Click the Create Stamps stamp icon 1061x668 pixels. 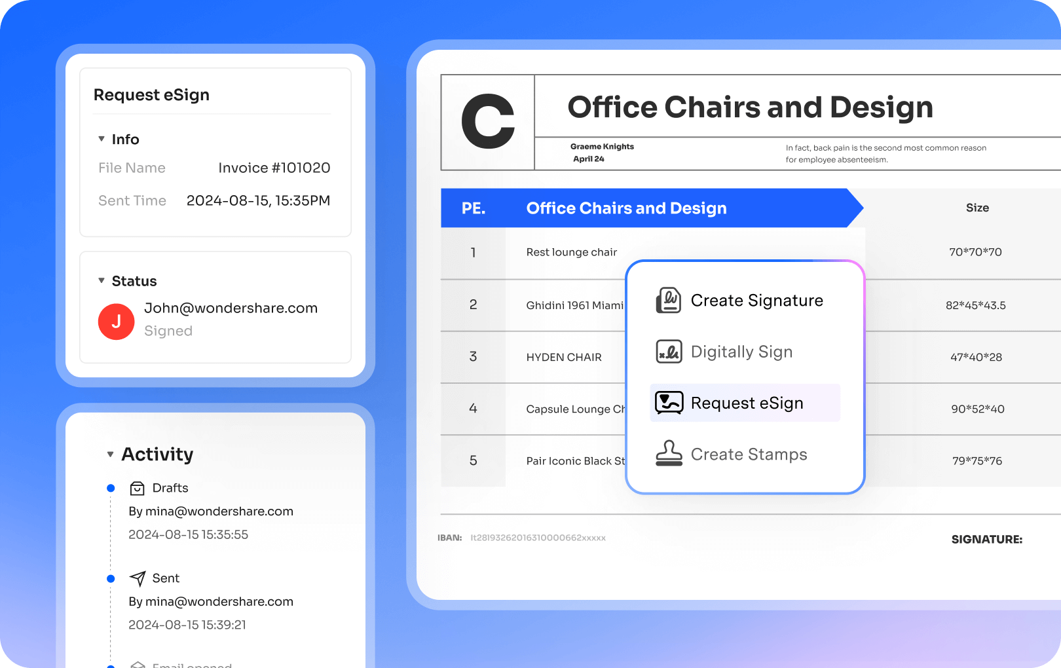tap(669, 454)
